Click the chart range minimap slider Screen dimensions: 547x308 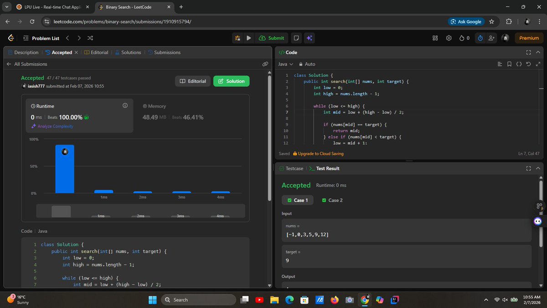click(140, 211)
